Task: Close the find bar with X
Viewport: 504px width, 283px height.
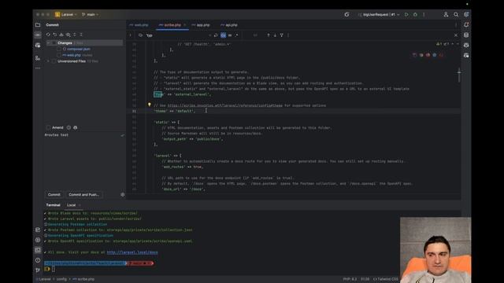Action: [x=456, y=35]
